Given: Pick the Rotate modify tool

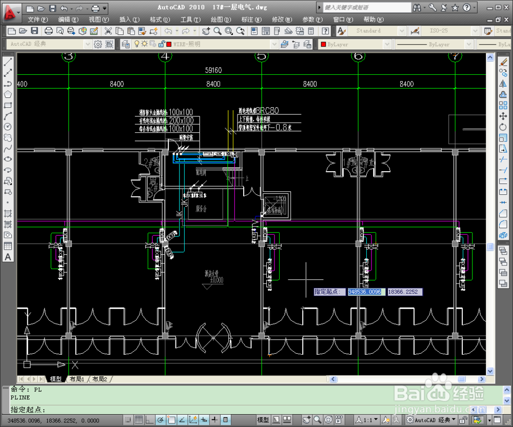Looking at the screenshot, I should tap(503, 127).
